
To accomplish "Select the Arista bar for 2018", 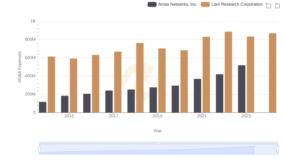I will tap(131, 101).
